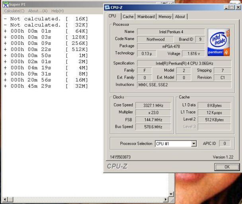Select the 128K result row 00m 03s
This screenshot has width=242, height=204.
[46, 37]
